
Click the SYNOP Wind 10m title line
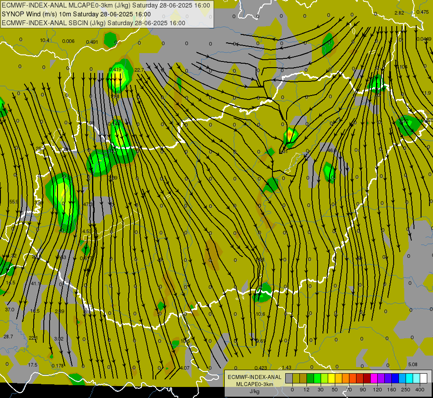(x=76, y=14)
